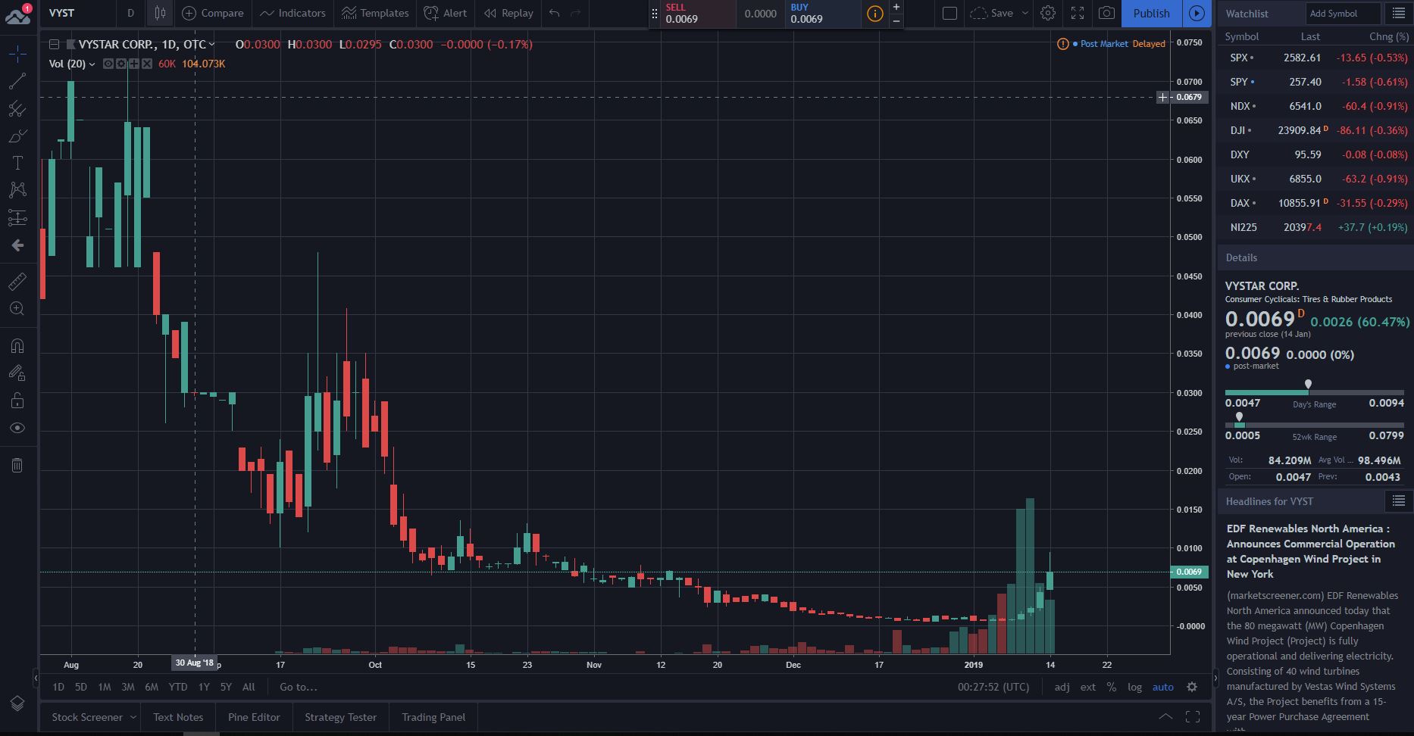
Task: Open the Templates dropdown
Action: click(x=375, y=13)
